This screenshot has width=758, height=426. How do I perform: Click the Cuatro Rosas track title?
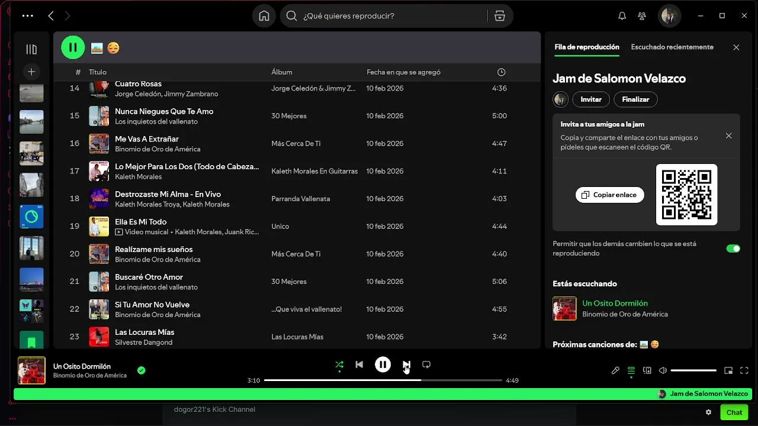138,84
